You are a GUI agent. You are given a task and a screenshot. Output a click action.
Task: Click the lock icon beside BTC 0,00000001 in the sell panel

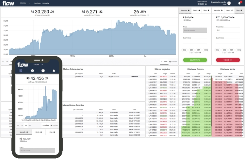[x=229, y=20]
